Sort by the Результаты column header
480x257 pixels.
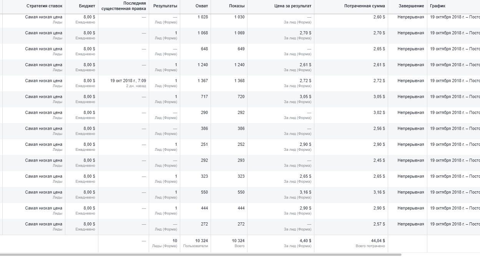click(165, 6)
